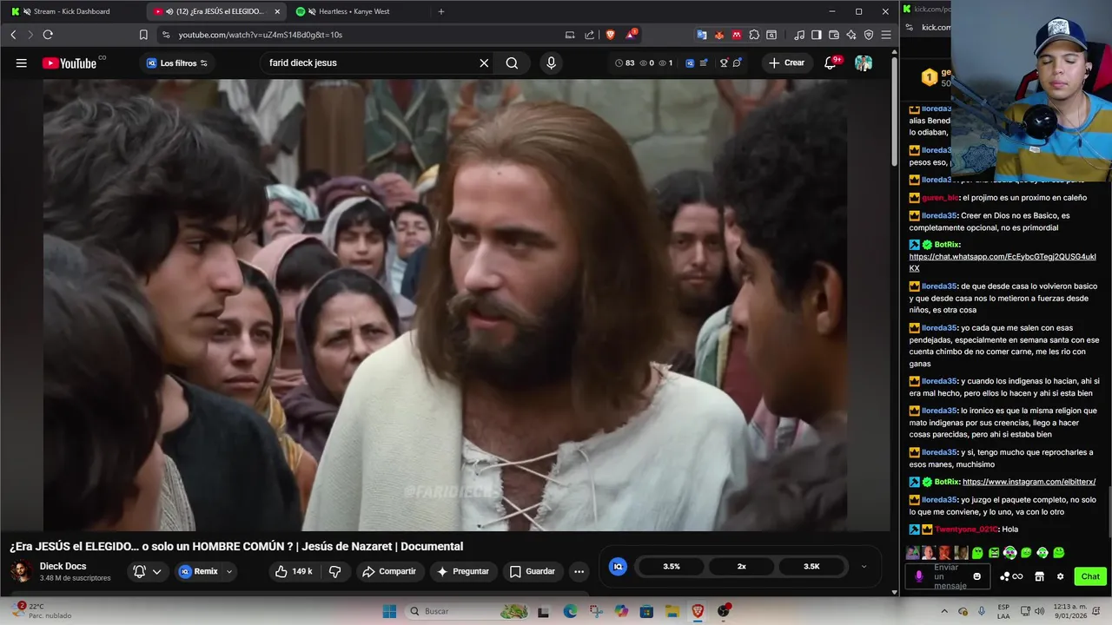Click the Preguntar button

click(463, 571)
